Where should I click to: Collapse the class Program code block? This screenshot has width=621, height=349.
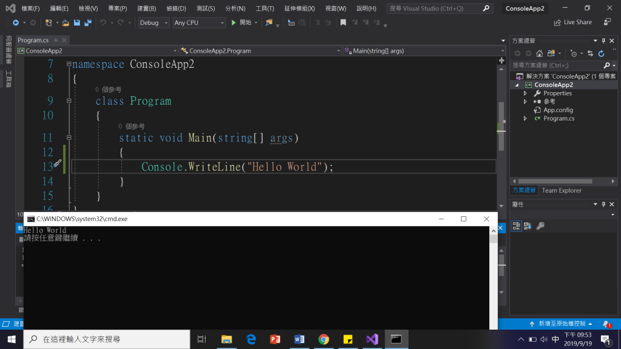(x=69, y=101)
